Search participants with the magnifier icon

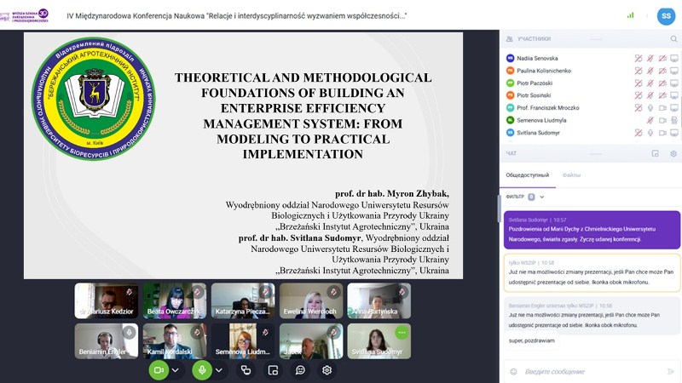click(x=673, y=38)
